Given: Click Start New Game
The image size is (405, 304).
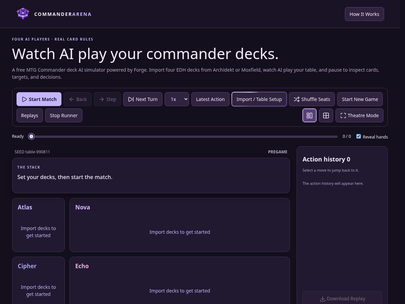Looking at the screenshot, I should (360, 99).
